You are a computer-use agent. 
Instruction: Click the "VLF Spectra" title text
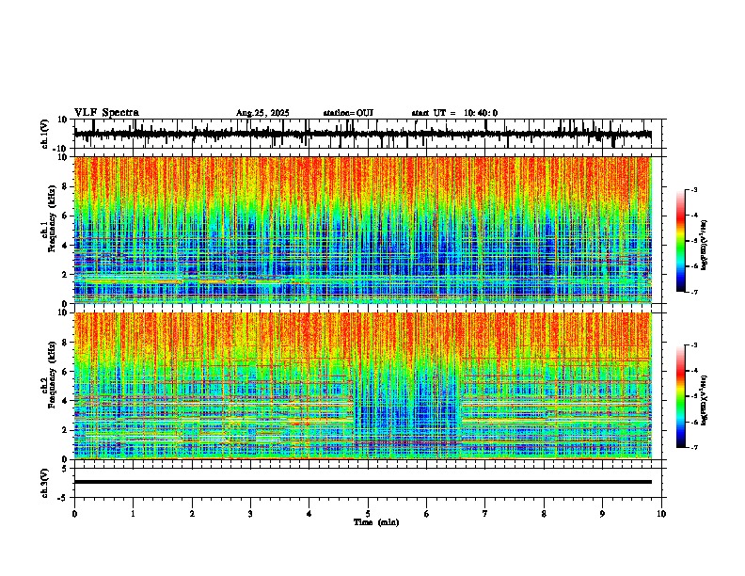pos(106,113)
